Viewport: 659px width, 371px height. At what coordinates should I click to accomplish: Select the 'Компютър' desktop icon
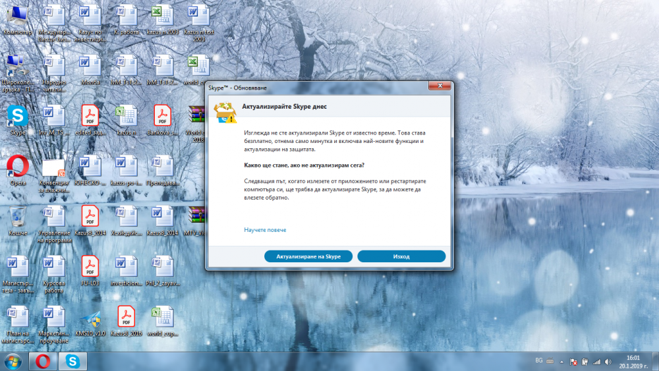17,20
